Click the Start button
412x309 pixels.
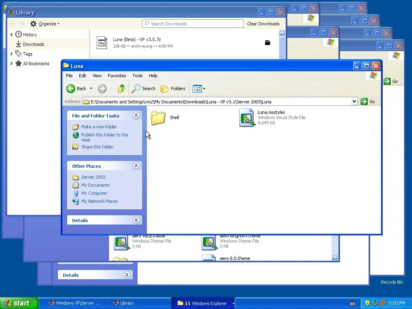tap(19, 303)
